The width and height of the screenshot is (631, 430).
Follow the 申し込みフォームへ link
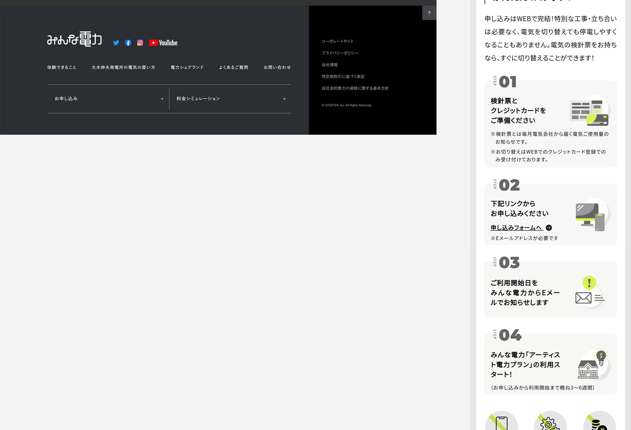[516, 228]
